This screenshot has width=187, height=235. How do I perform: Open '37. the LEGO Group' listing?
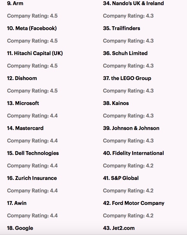[127, 78]
